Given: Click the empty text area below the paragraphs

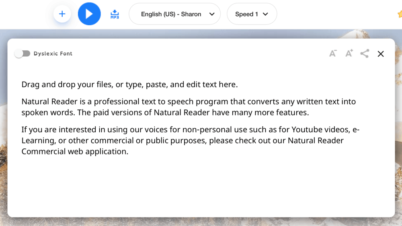Looking at the screenshot, I should coord(201,186).
